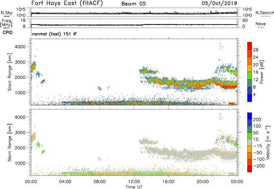The height and width of the screenshot is (189, 274).
Task: Click the 'Power [dB]' colorbar label
Action: point(261,72)
